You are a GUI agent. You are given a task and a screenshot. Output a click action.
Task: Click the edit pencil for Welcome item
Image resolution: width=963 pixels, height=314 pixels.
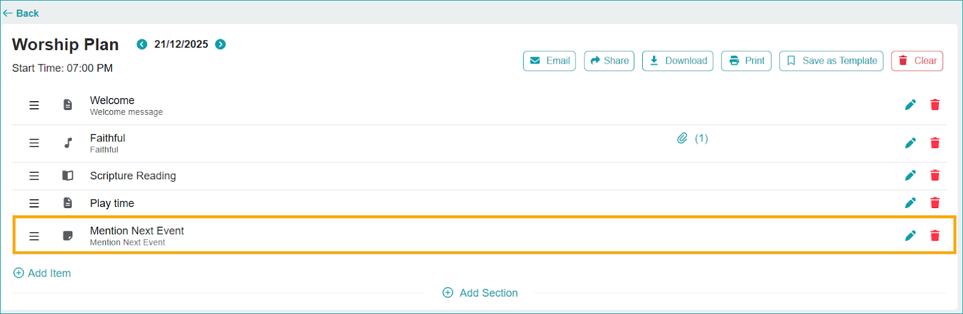(x=910, y=105)
